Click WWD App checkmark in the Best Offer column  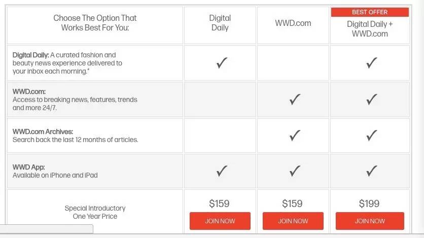pyautogui.click(x=371, y=172)
